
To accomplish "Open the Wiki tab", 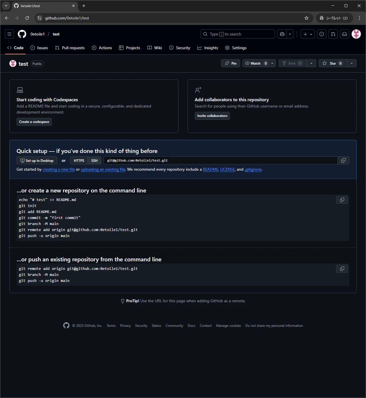I will pyautogui.click(x=155, y=48).
